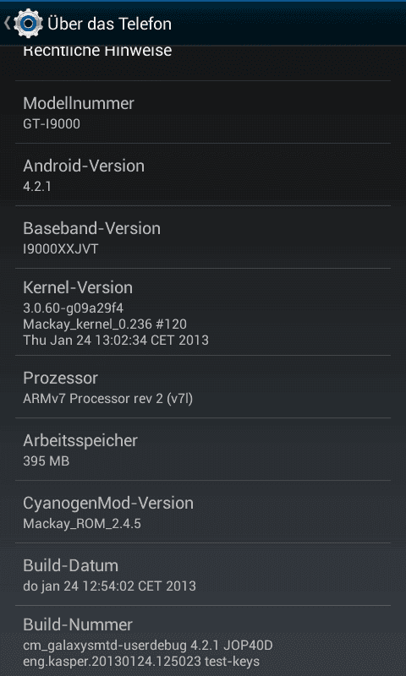Open the CyanogenMod-Version item
The image size is (406, 676).
203,512
